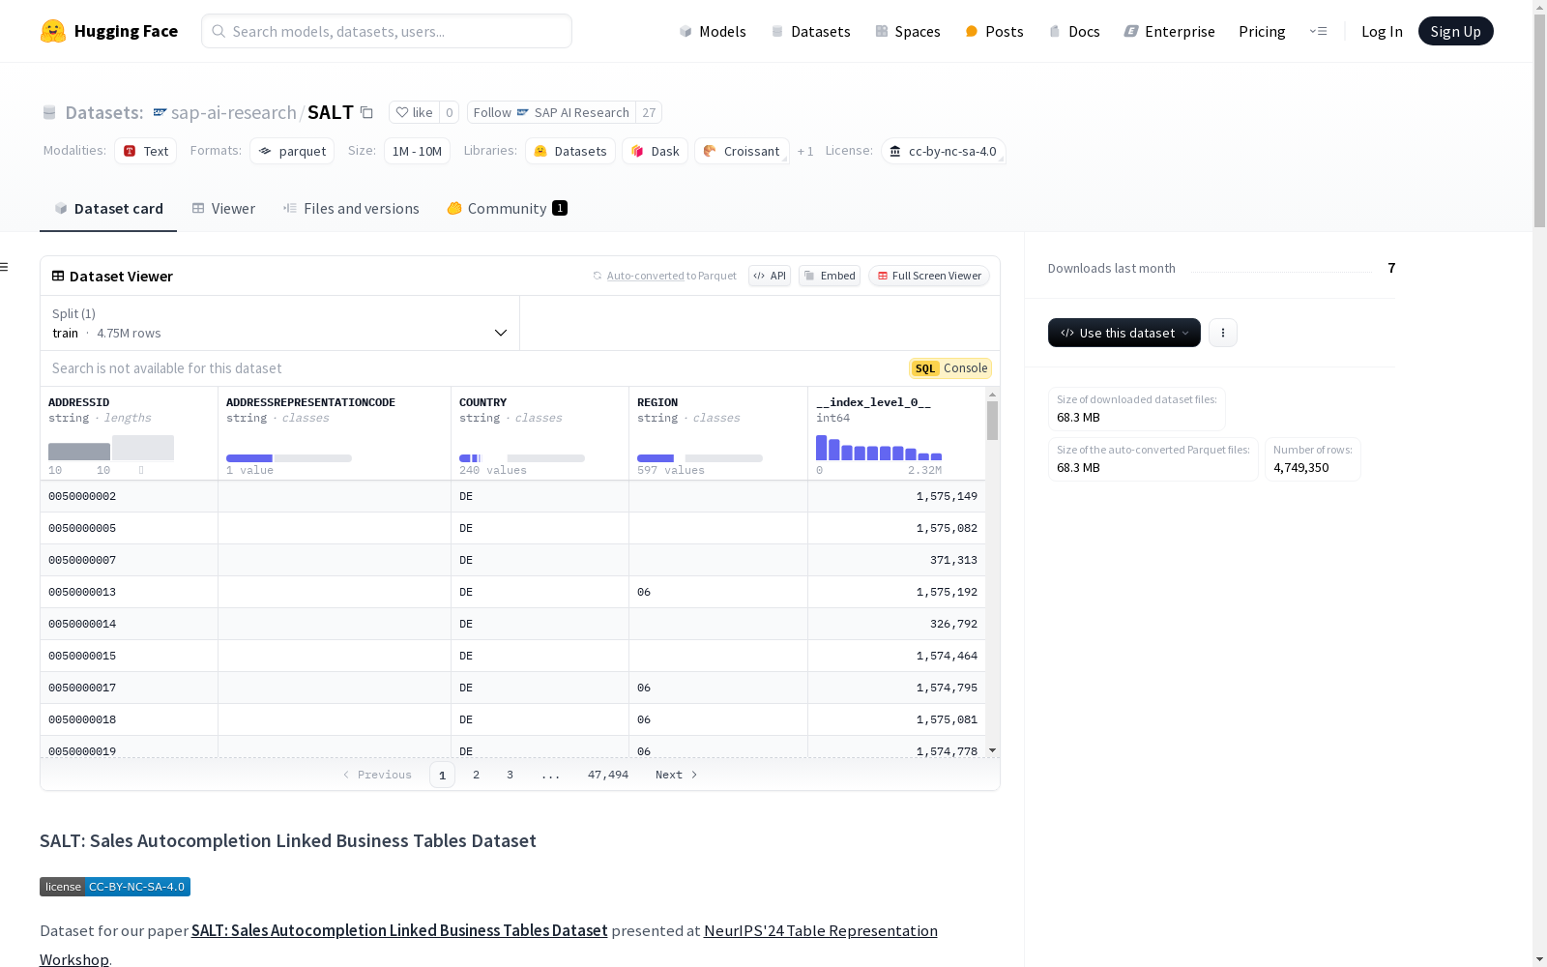Open SQL Console
Screen dimensions: 1547x967
point(950,368)
